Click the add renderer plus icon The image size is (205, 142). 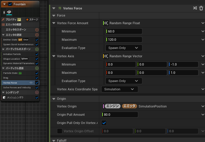(37, 92)
